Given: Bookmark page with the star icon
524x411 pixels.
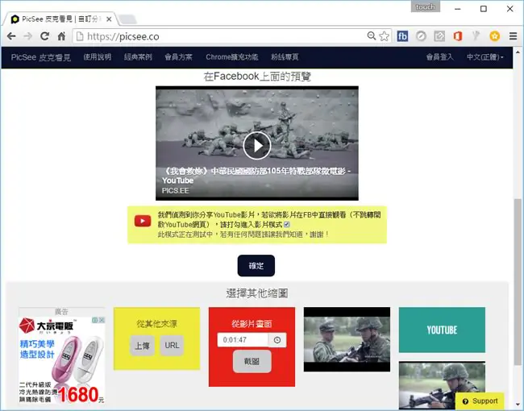Looking at the screenshot, I should [385, 36].
